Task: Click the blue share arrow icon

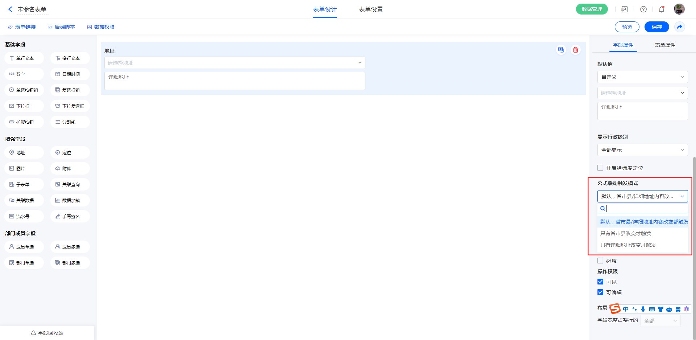Action: 680,27
